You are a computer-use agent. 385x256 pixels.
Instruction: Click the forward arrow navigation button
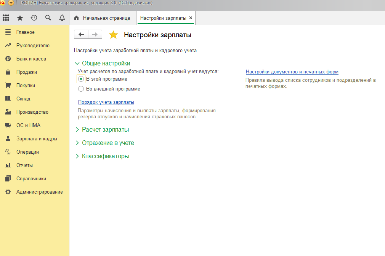pyautogui.click(x=95, y=35)
